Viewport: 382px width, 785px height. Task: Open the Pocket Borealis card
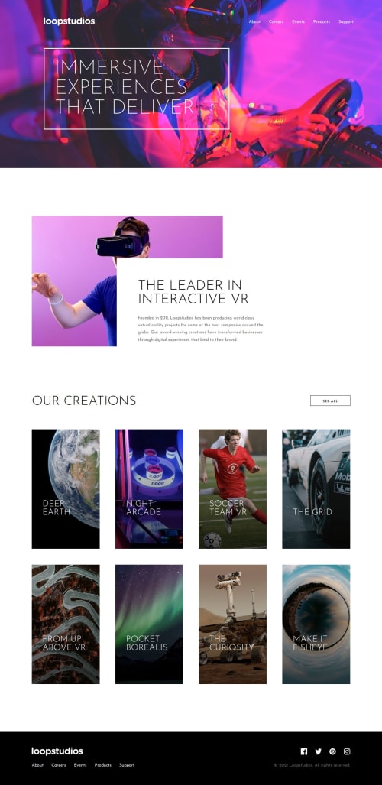pos(149,624)
